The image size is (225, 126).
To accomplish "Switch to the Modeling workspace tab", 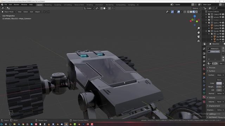I will (x=48, y=5).
